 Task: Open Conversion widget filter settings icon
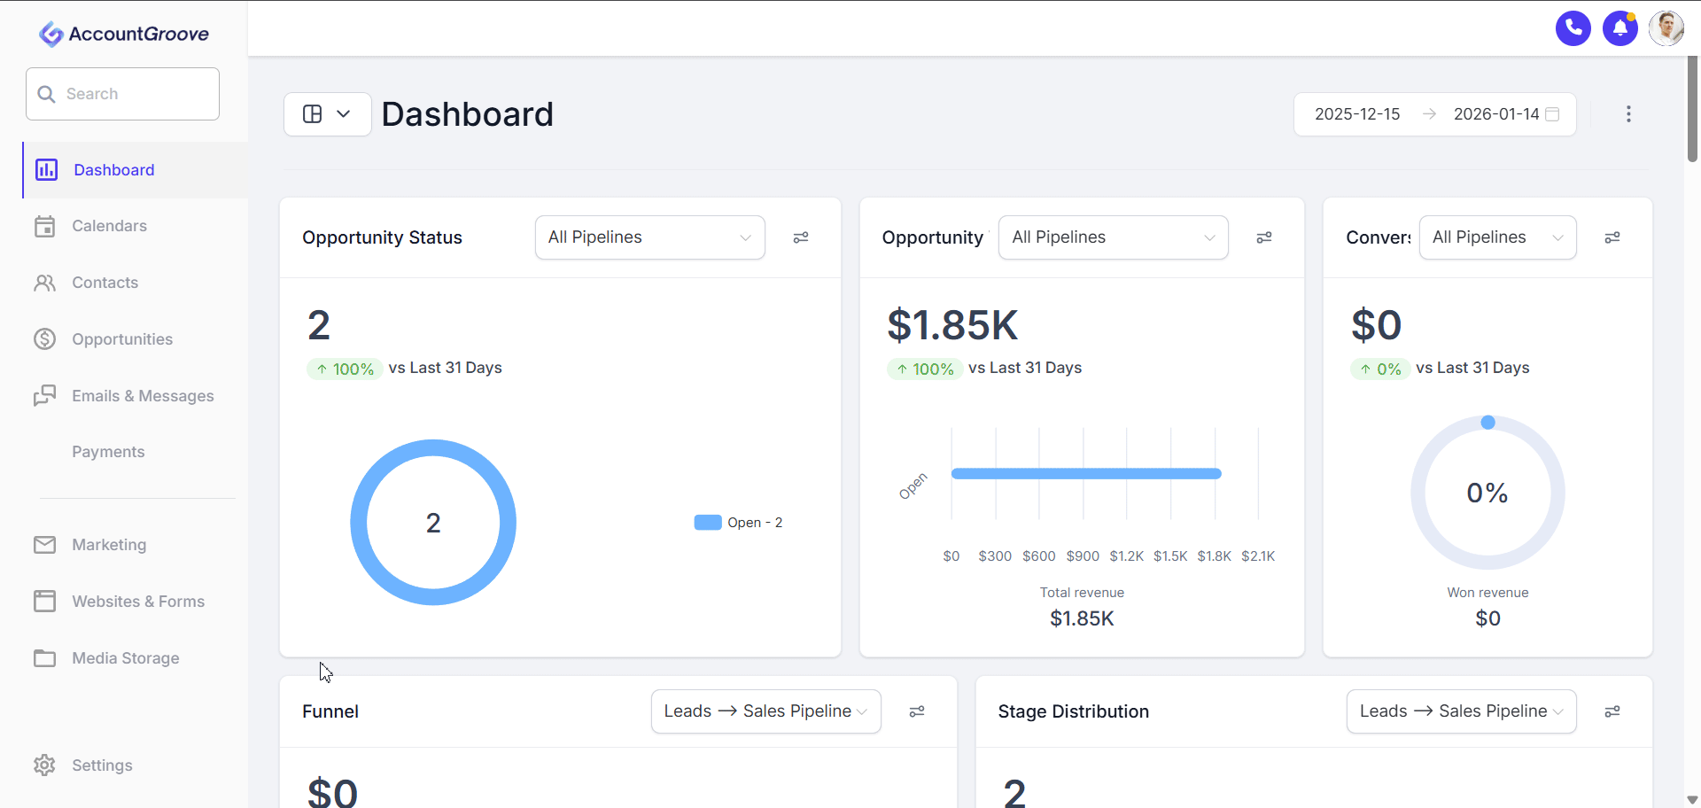[1612, 237]
